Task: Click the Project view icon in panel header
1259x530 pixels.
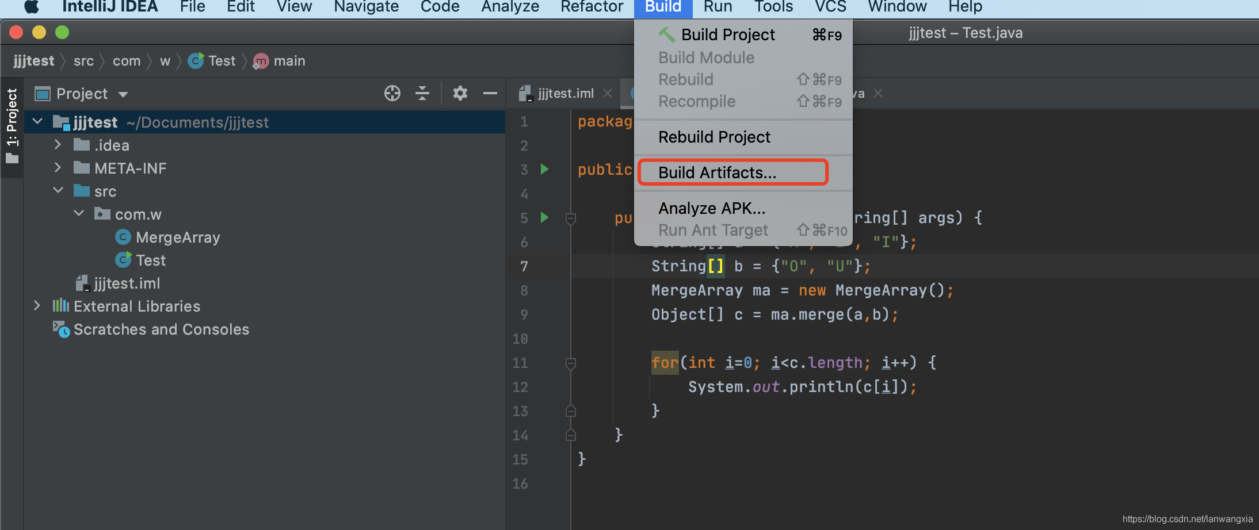Action: [43, 93]
